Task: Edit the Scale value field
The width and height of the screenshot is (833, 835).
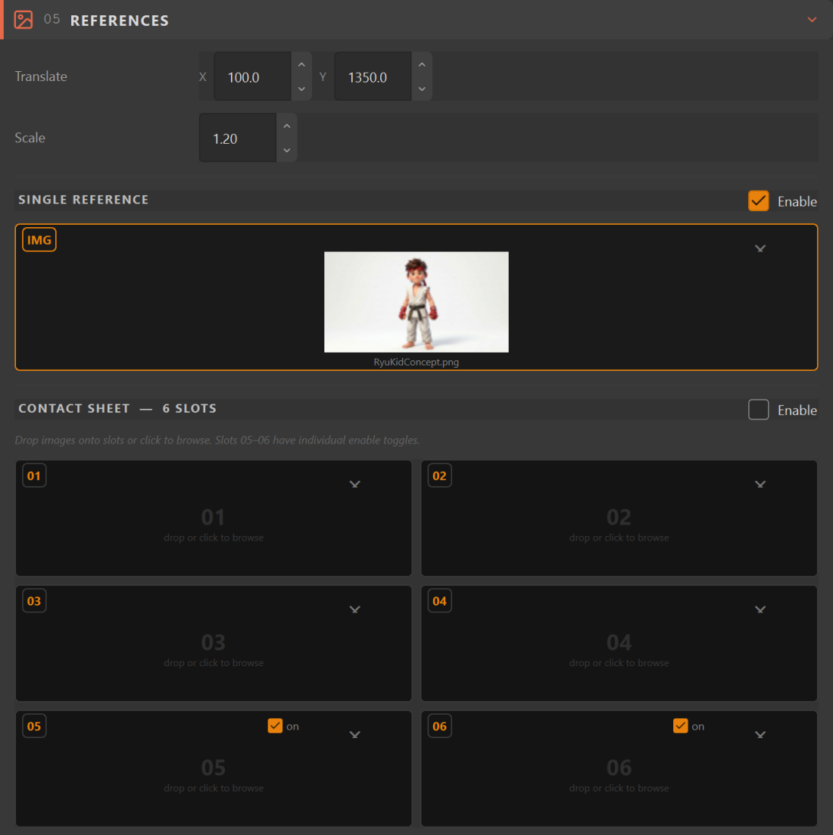Action: pyautogui.click(x=238, y=138)
